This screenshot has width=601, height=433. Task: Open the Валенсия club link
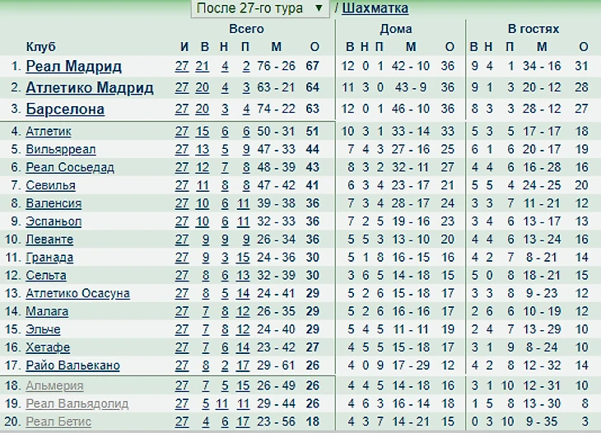(54, 203)
